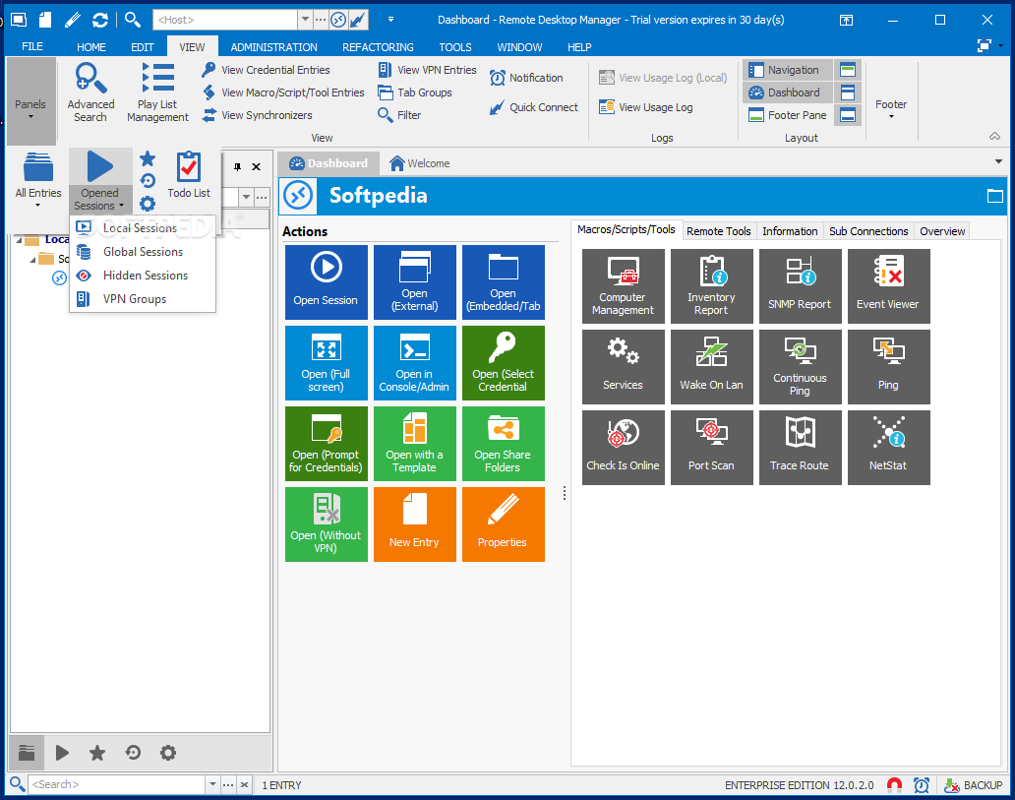Image resolution: width=1015 pixels, height=800 pixels.
Task: Click Open (Full screen) tile
Action: (327, 363)
